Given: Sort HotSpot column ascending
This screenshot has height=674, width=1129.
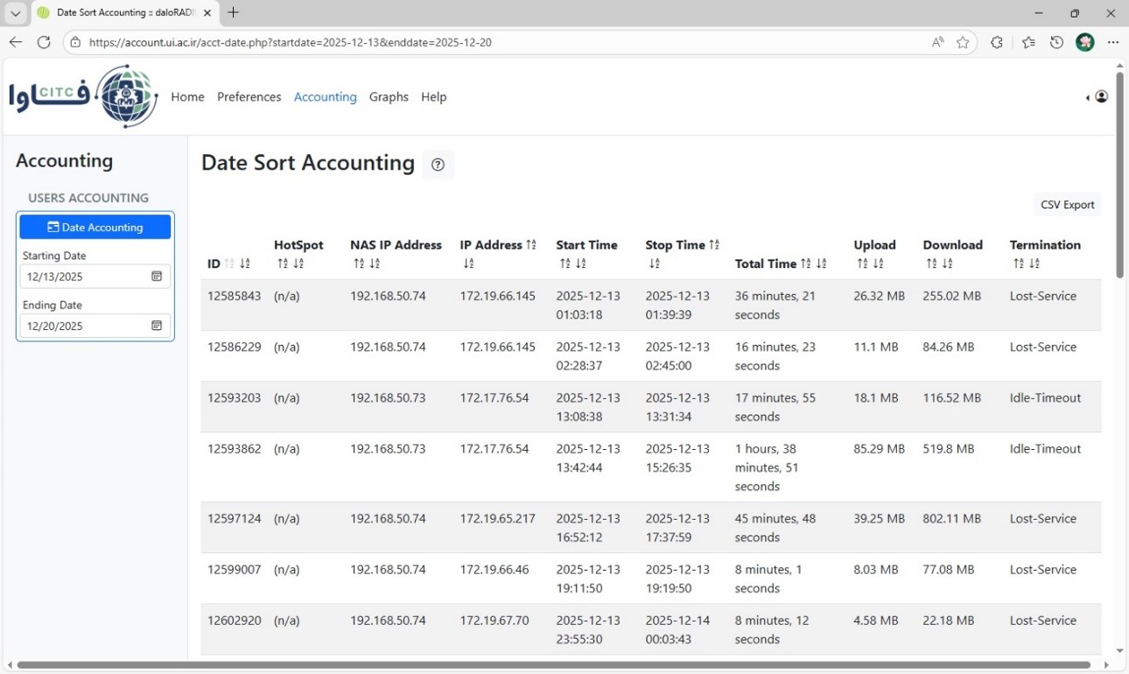Looking at the screenshot, I should coord(283,263).
